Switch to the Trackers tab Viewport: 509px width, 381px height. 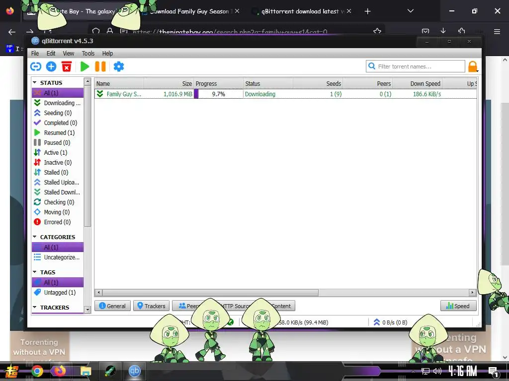(151, 306)
